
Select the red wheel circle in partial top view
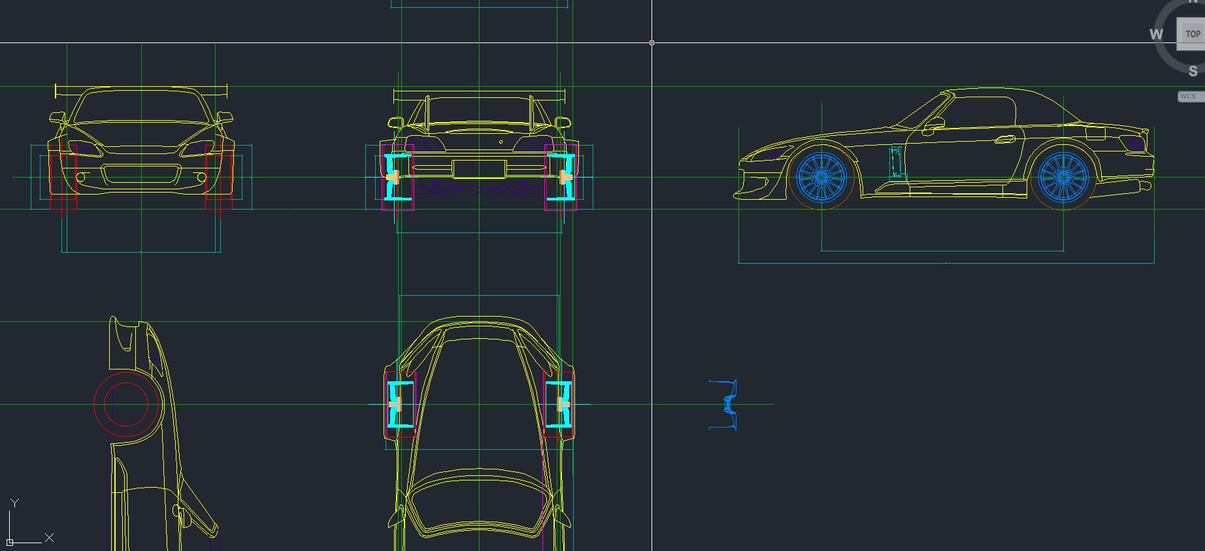126,404
